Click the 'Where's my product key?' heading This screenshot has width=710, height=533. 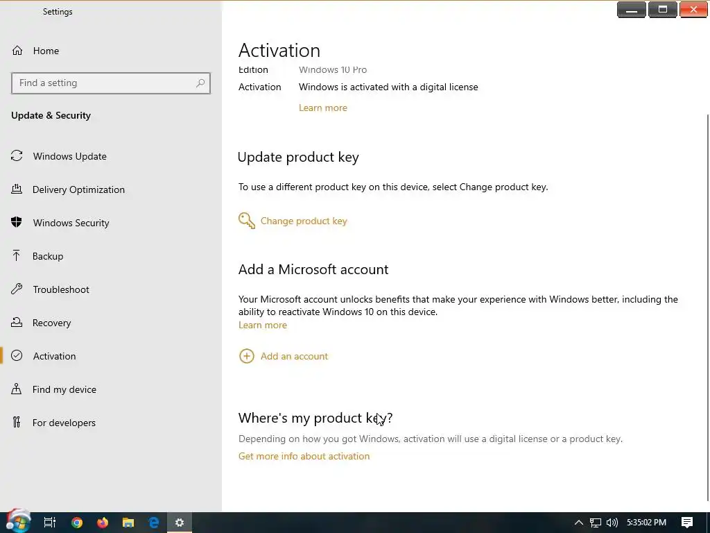315,417
